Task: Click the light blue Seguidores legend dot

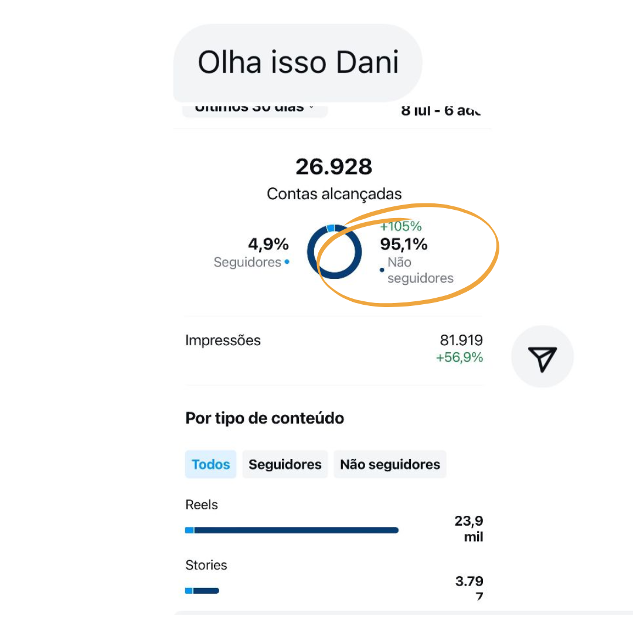Action: (287, 262)
